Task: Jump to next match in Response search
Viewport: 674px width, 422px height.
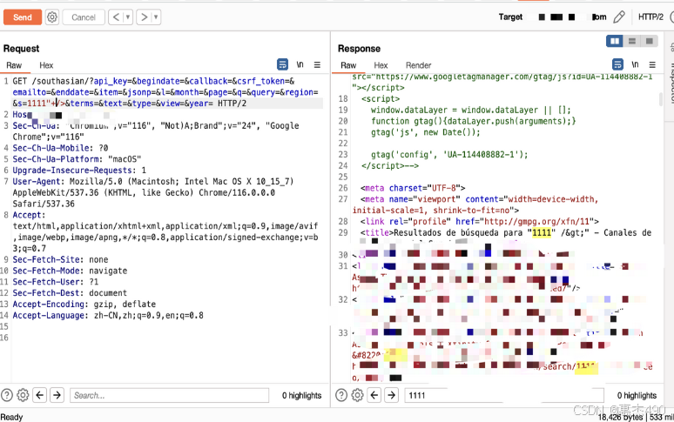Action: pos(391,395)
